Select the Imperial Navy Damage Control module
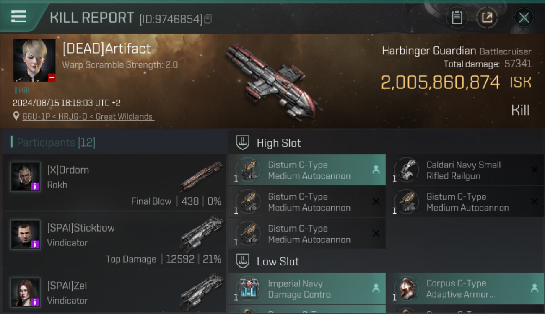The height and width of the screenshot is (314, 545). coord(307,288)
